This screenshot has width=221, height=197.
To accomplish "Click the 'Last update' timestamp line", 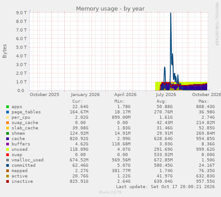I will (x=165, y=187).
